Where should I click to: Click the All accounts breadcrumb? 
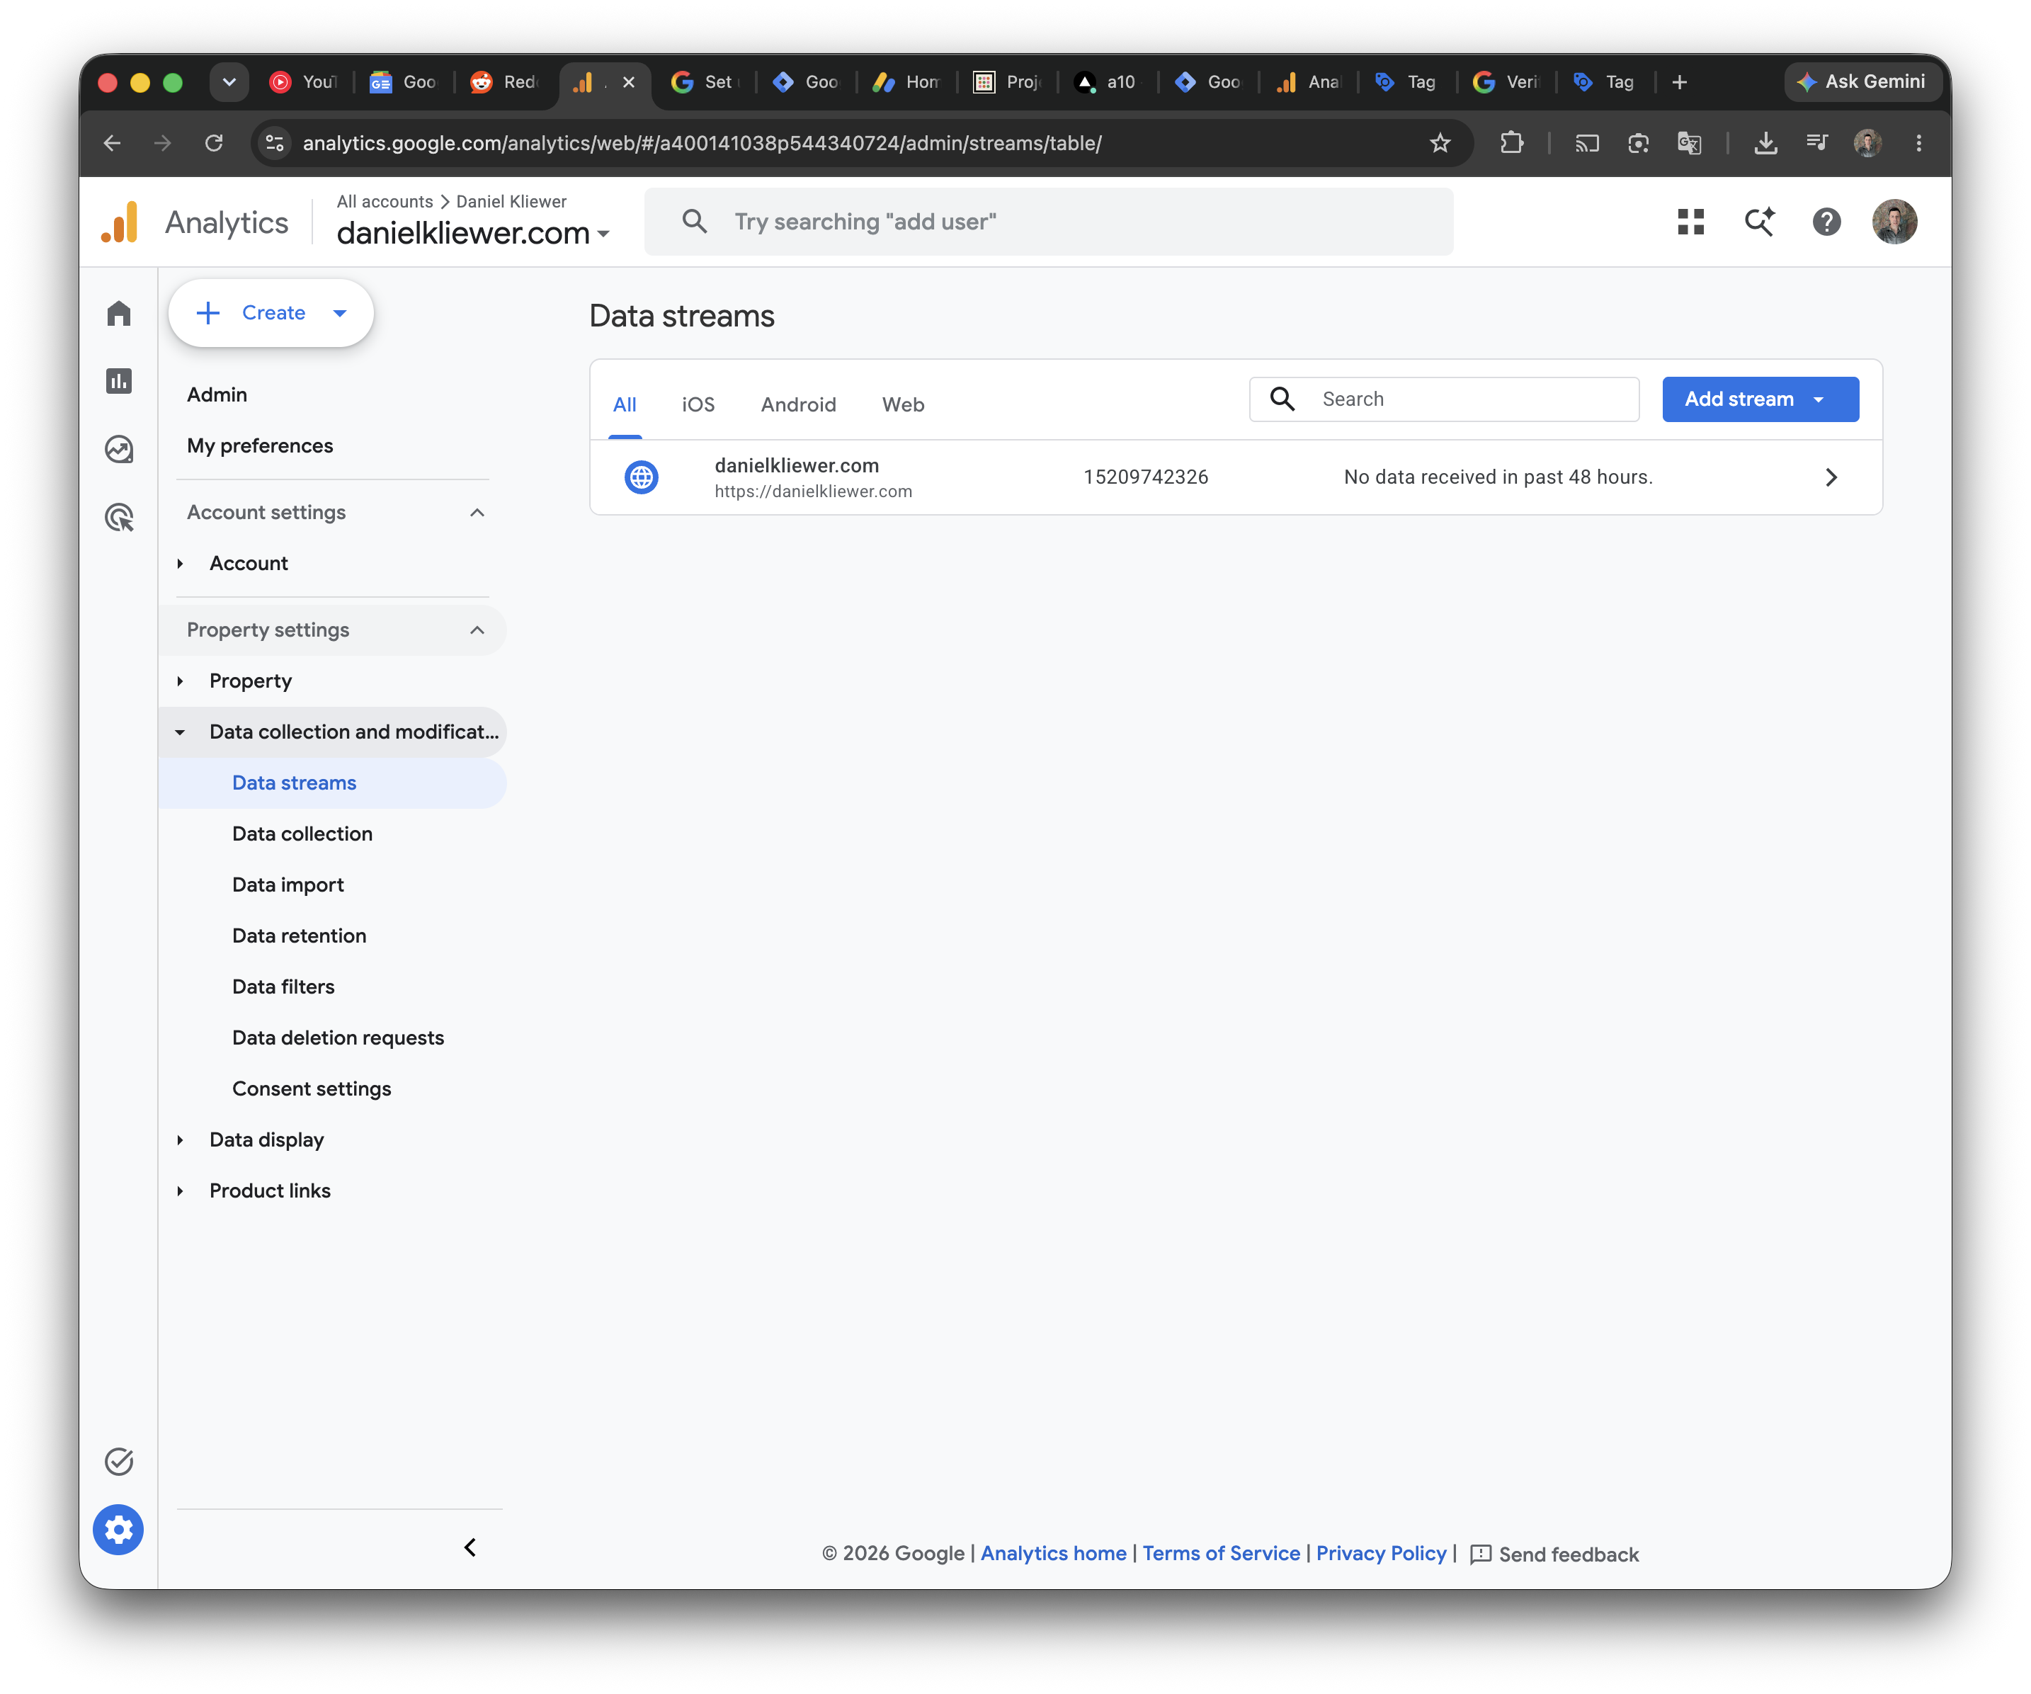[384, 201]
